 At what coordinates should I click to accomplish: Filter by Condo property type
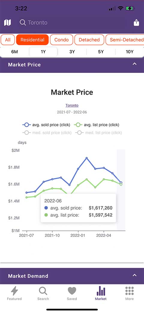point(61,40)
